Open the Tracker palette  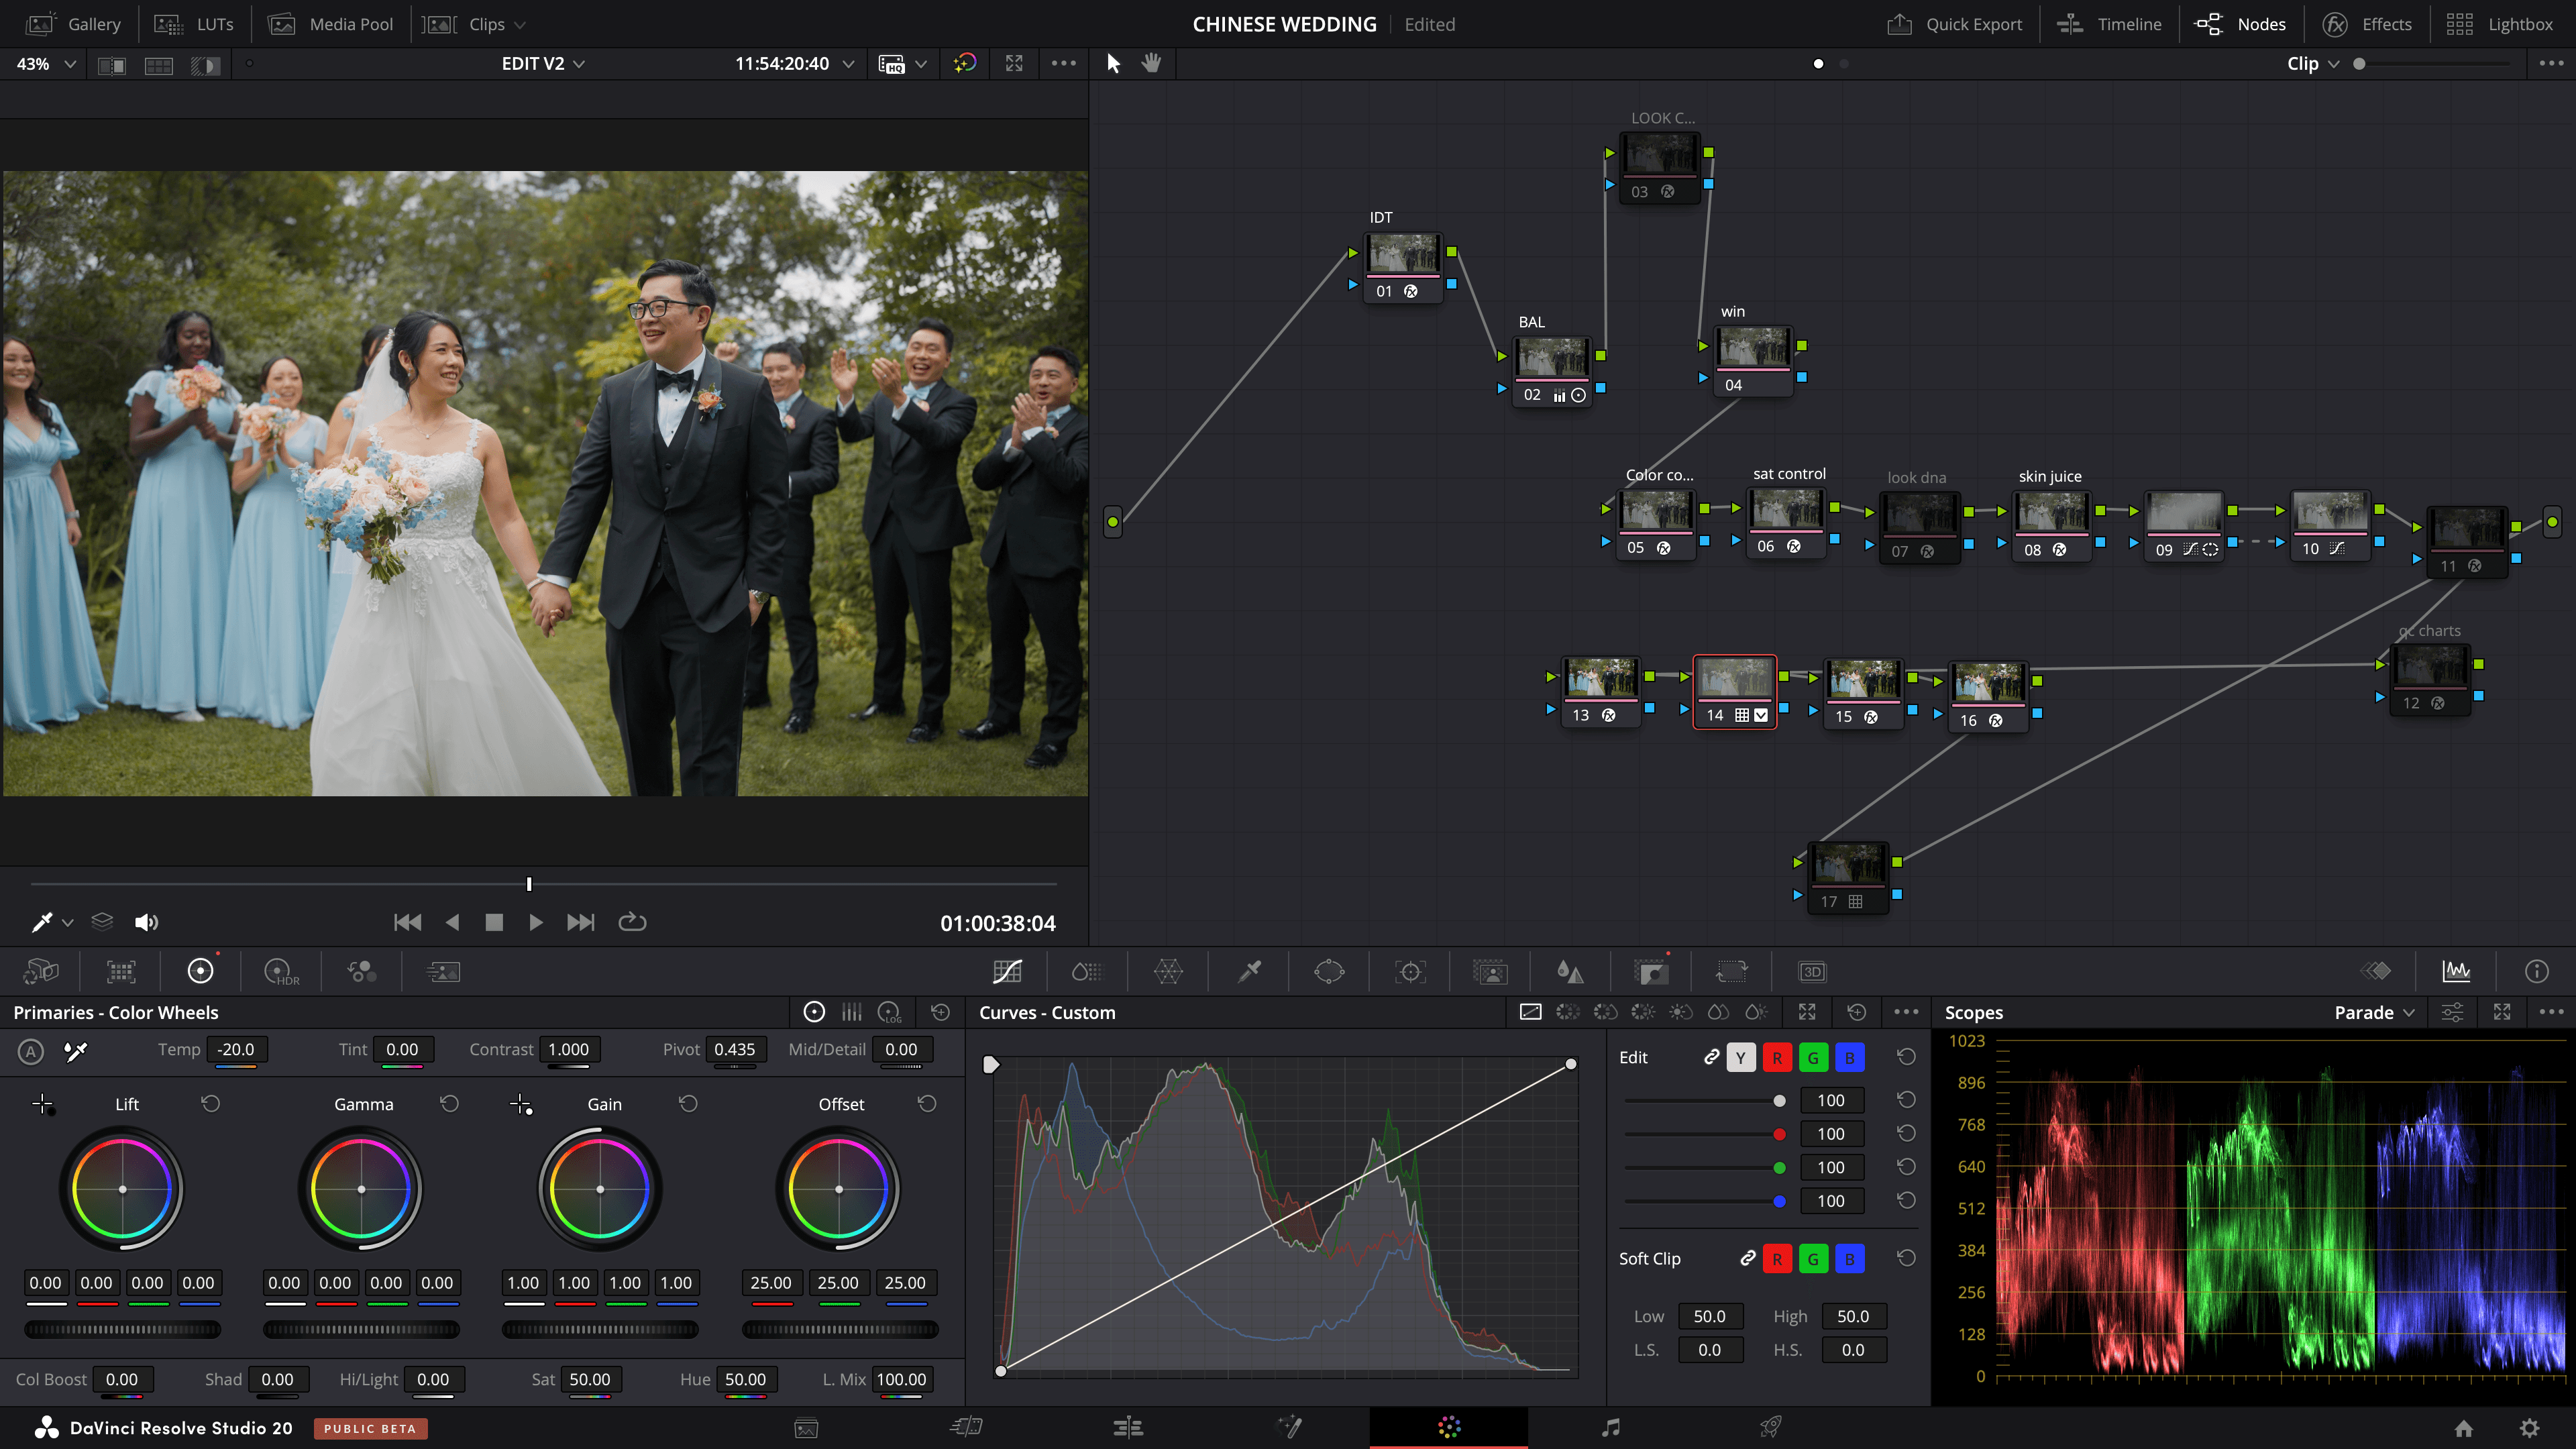pos(1410,971)
